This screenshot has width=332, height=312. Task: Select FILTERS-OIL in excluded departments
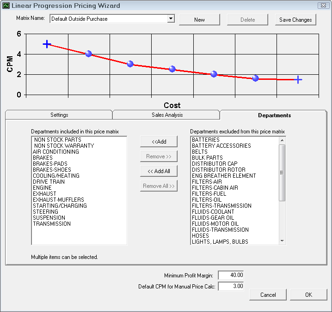[207, 200]
